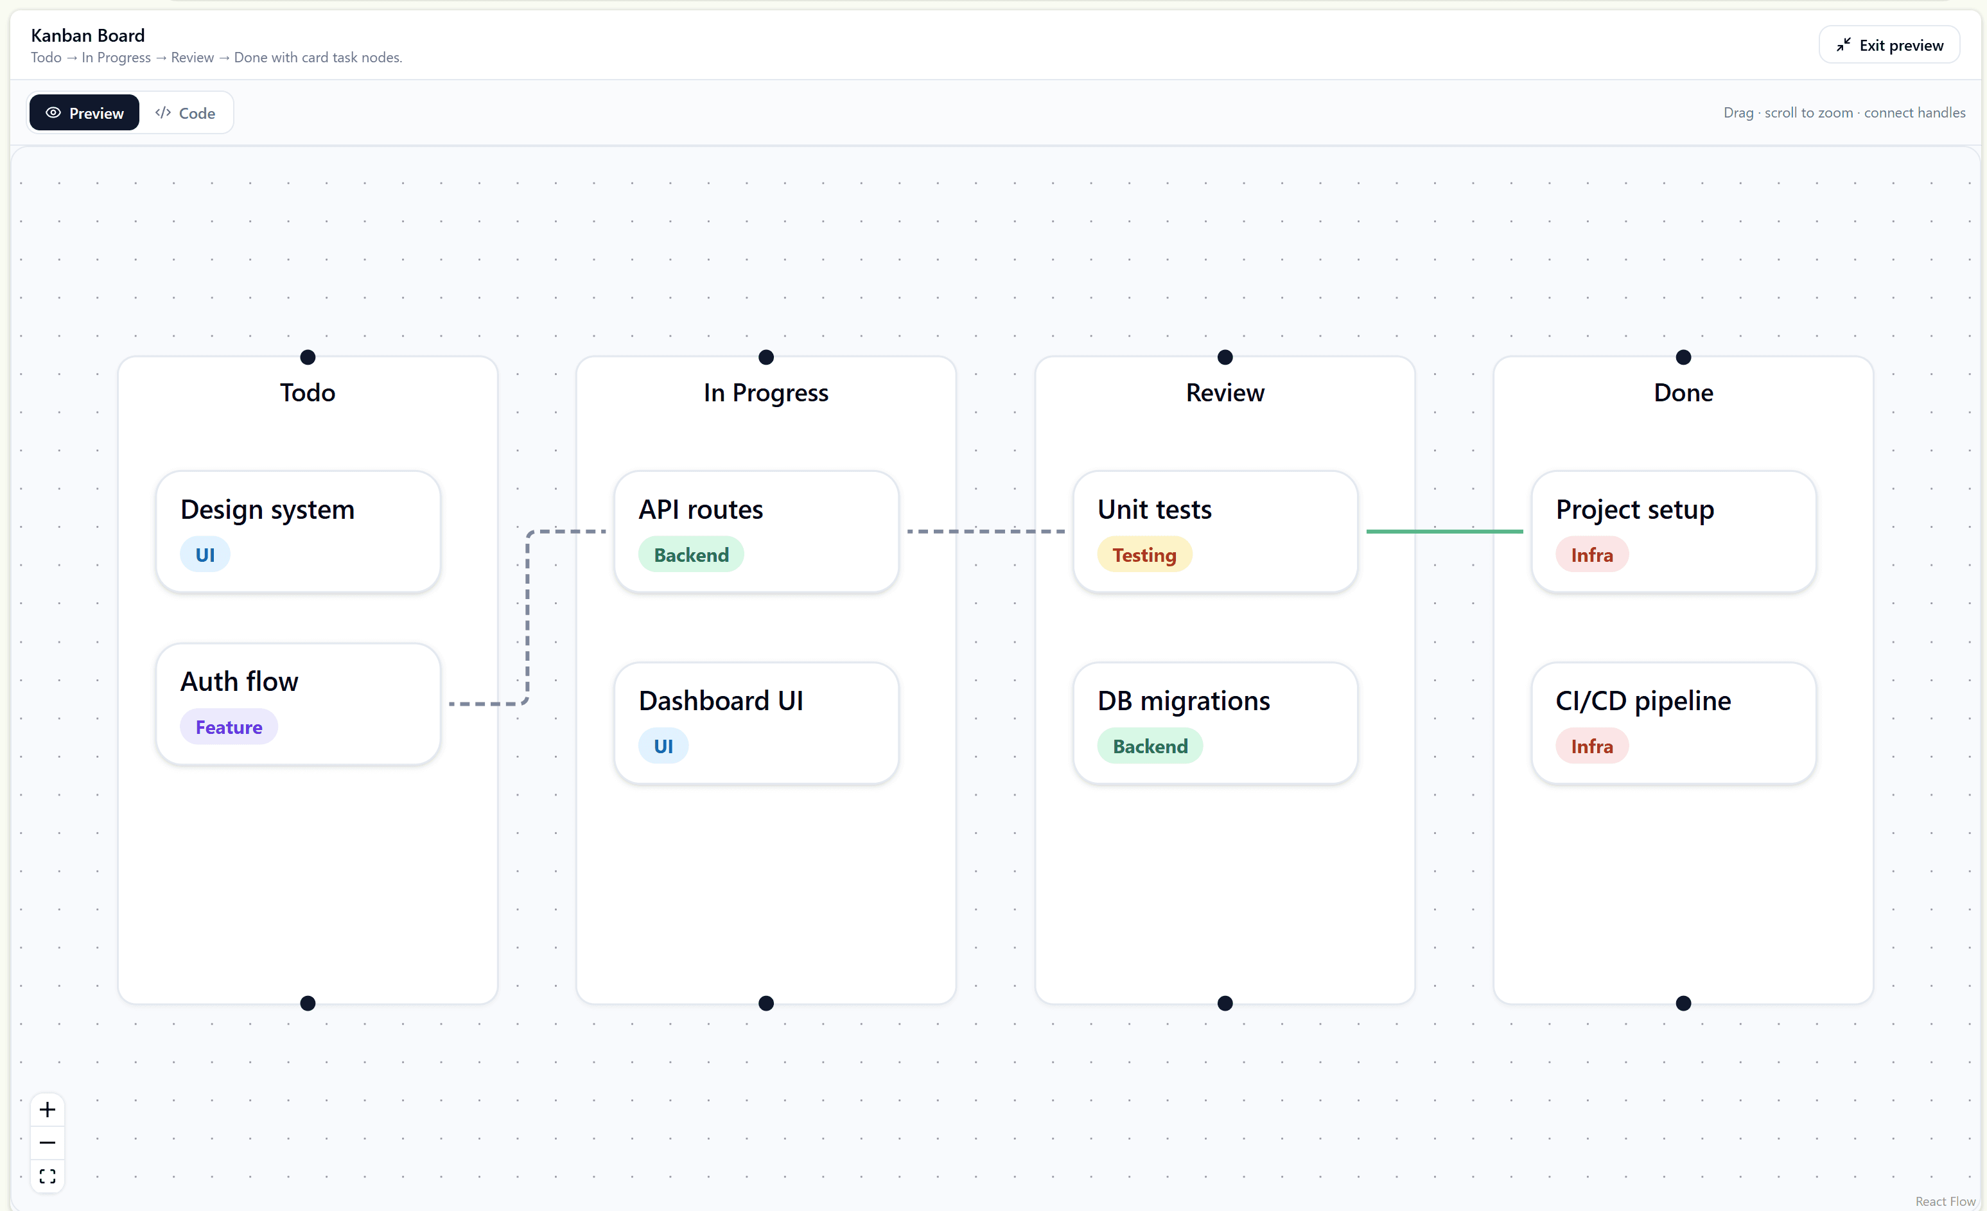
Task: Click the Feature tag on Auth flow
Action: click(229, 727)
